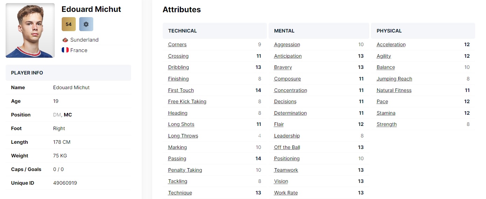Click the Sunderland club crest icon
Viewport: 486px width, 199px height.
coord(65,40)
